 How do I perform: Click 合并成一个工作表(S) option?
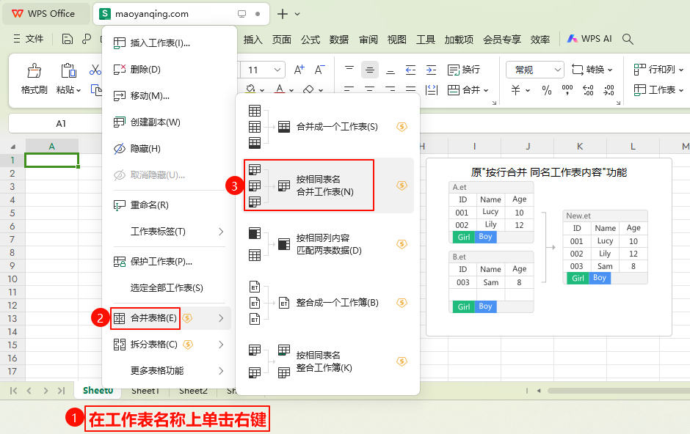(x=336, y=127)
